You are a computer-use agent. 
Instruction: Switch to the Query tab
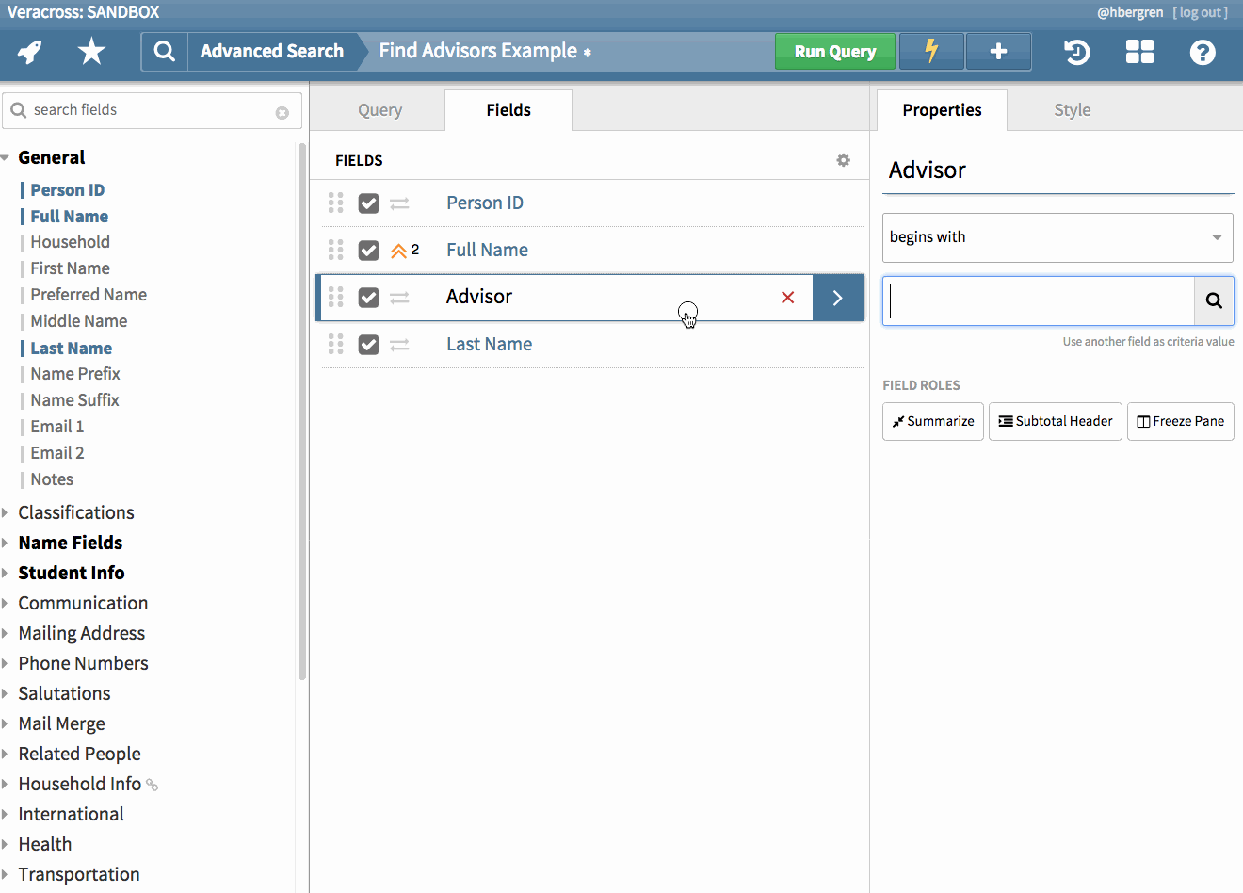379,110
